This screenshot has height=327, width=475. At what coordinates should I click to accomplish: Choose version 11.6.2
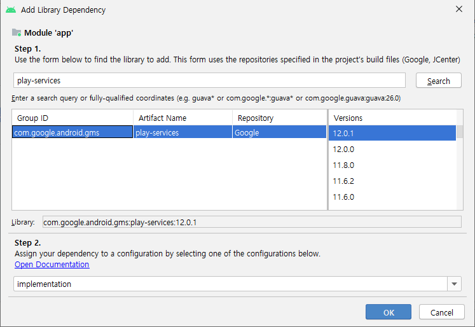[392, 181]
